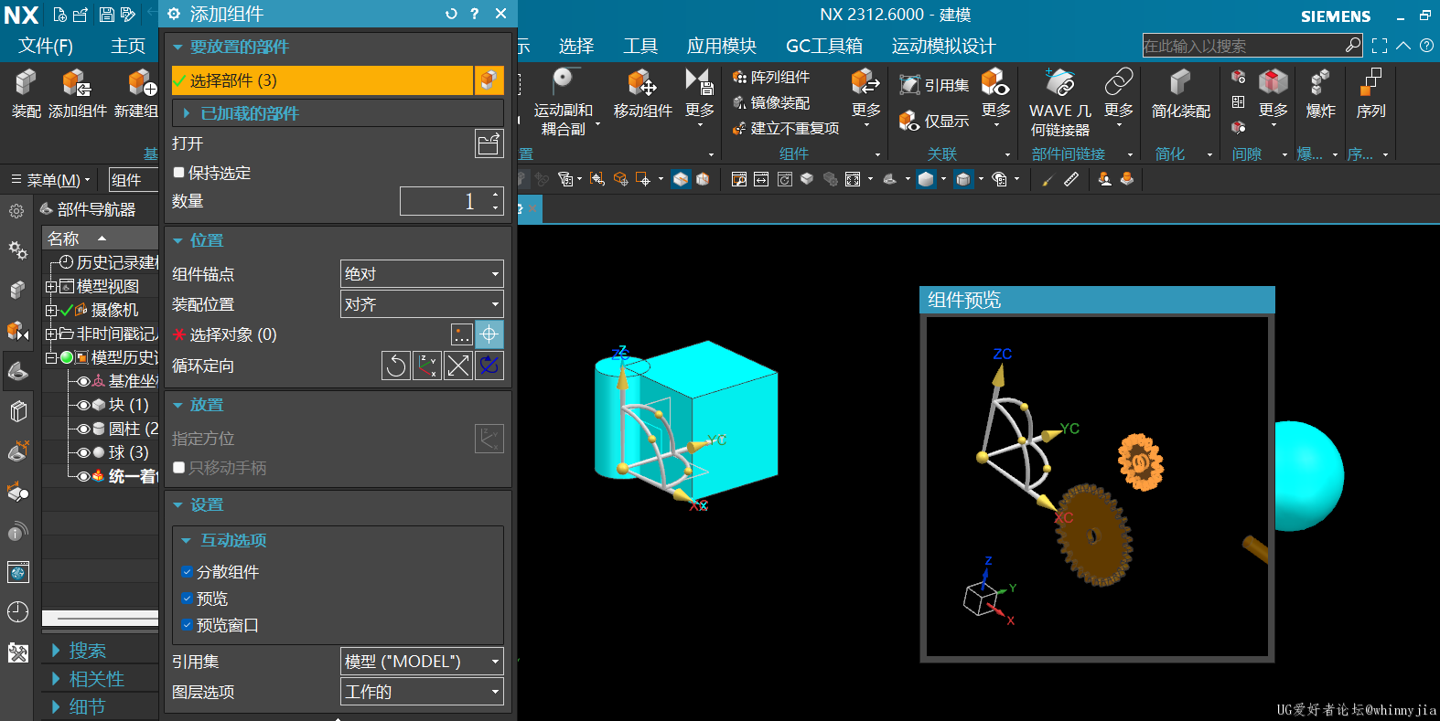Viewport: 1440px width, 721px height.
Task: Open the GC工具箱 tab
Action: 824,46
